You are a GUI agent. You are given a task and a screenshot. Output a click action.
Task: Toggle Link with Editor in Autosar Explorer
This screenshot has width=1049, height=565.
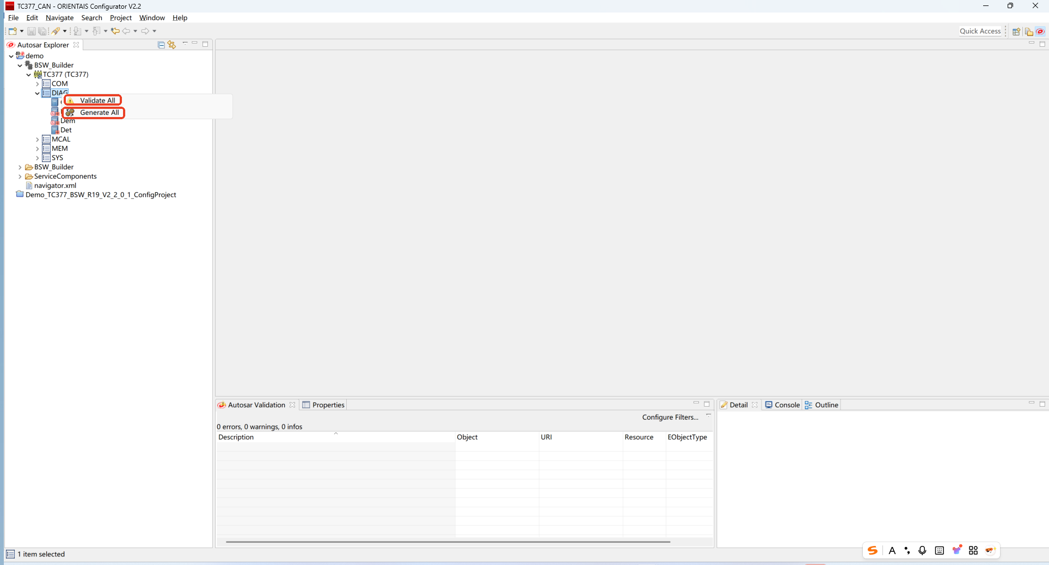(171, 45)
